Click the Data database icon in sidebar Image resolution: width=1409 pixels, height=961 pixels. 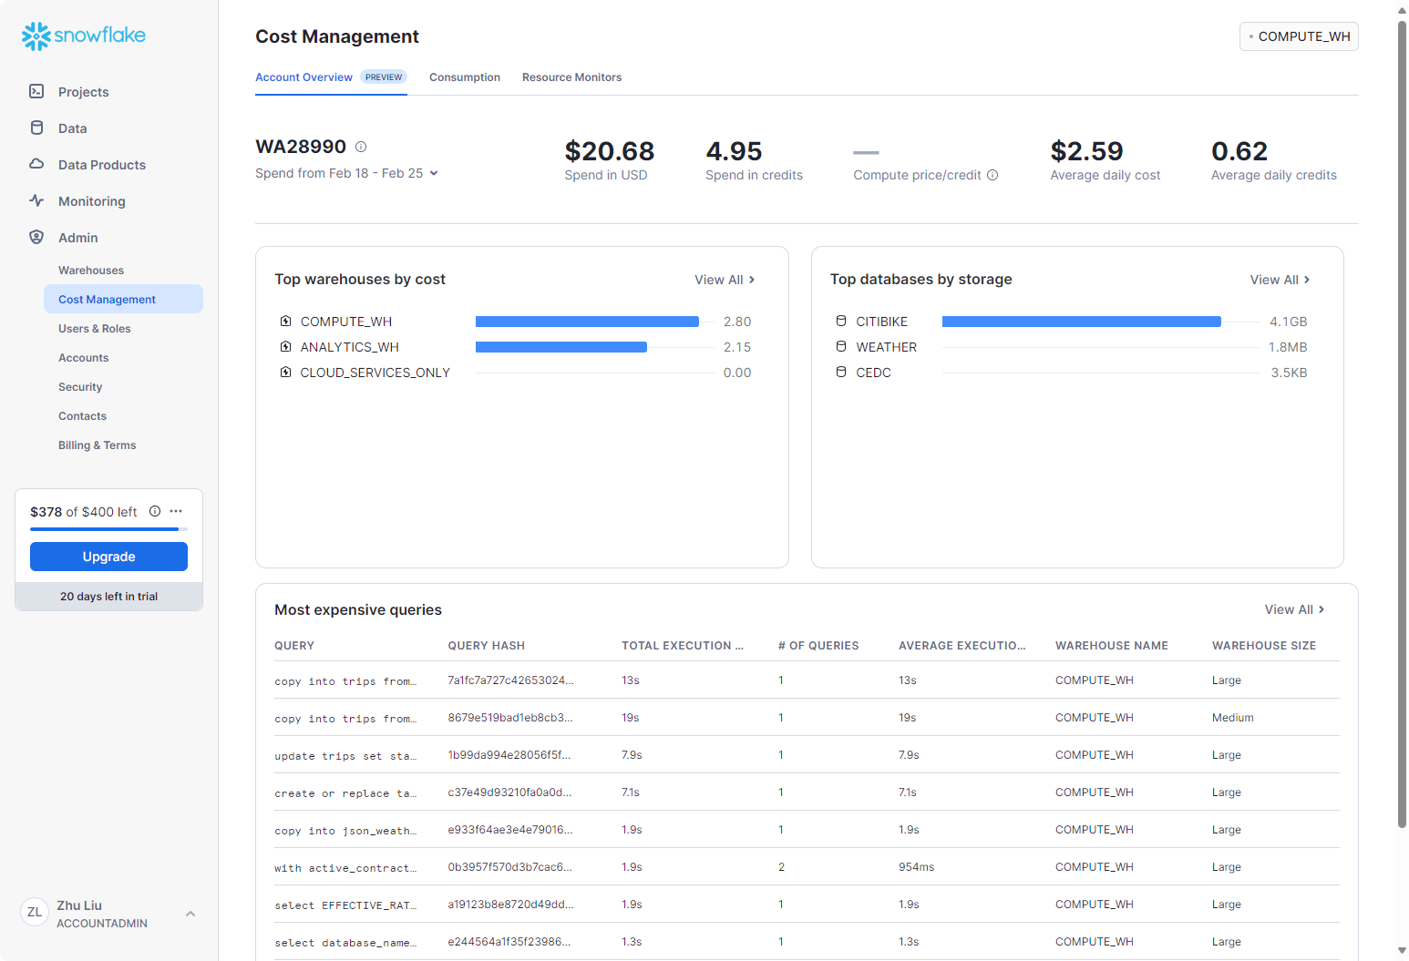coord(36,128)
